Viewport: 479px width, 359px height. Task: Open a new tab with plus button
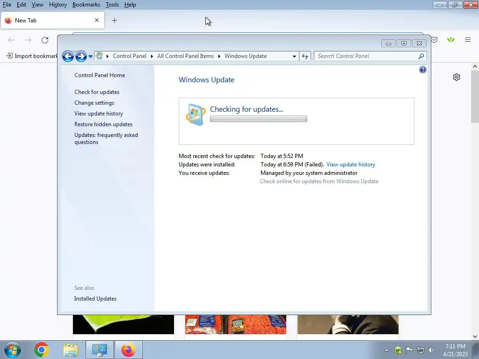click(114, 21)
